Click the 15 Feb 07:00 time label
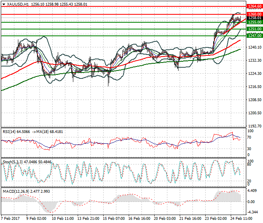Screen dimensions: 263x223 click(x=114, y=219)
